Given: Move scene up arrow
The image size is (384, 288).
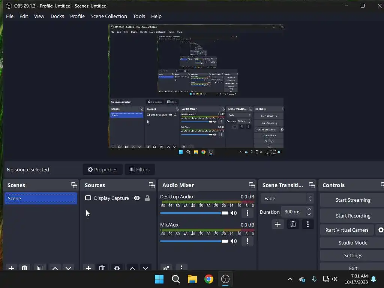Looking at the screenshot, I should click(x=55, y=268).
